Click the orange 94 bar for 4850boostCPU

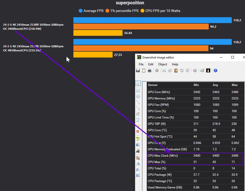(141, 48)
